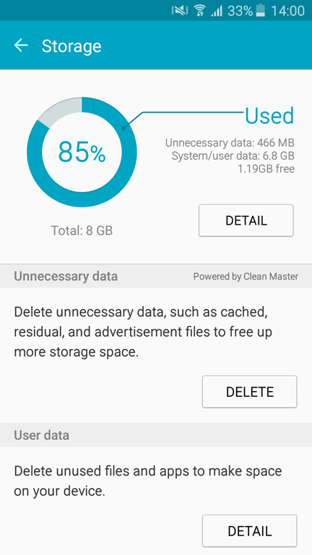Viewport: 312px width, 555px height.
Task: Tap DELETE for unnecessary data
Action: click(250, 392)
